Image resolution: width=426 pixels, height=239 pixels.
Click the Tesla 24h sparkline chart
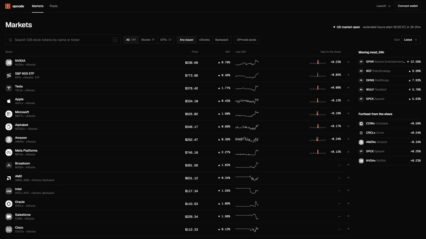coord(247,88)
